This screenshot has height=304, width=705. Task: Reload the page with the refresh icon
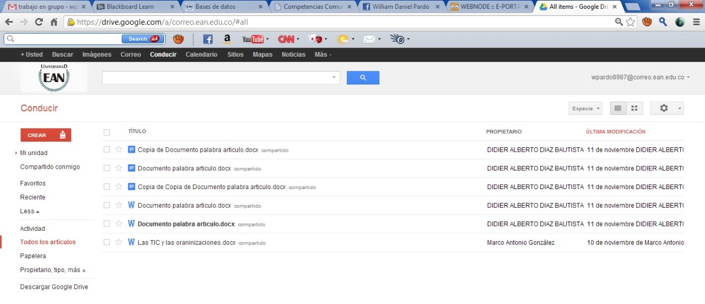(x=39, y=22)
